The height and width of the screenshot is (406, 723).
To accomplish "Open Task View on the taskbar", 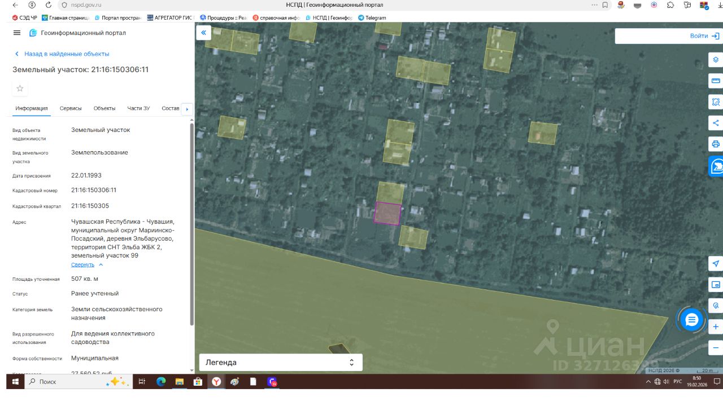I will pyautogui.click(x=142, y=382).
